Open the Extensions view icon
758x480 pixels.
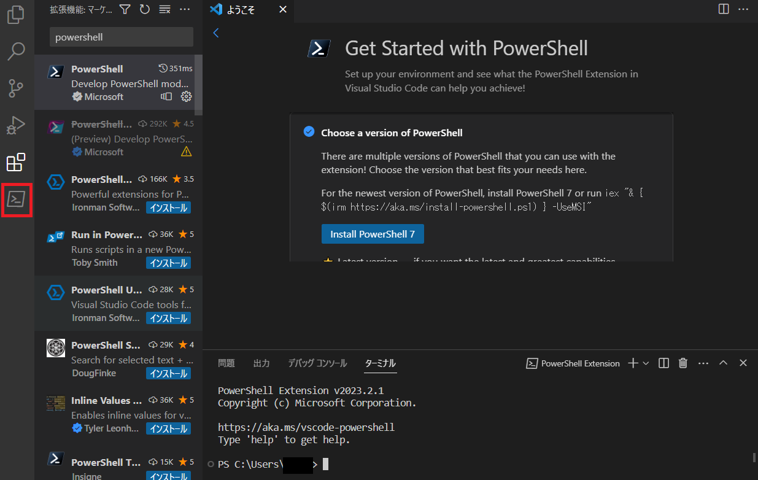(16, 162)
